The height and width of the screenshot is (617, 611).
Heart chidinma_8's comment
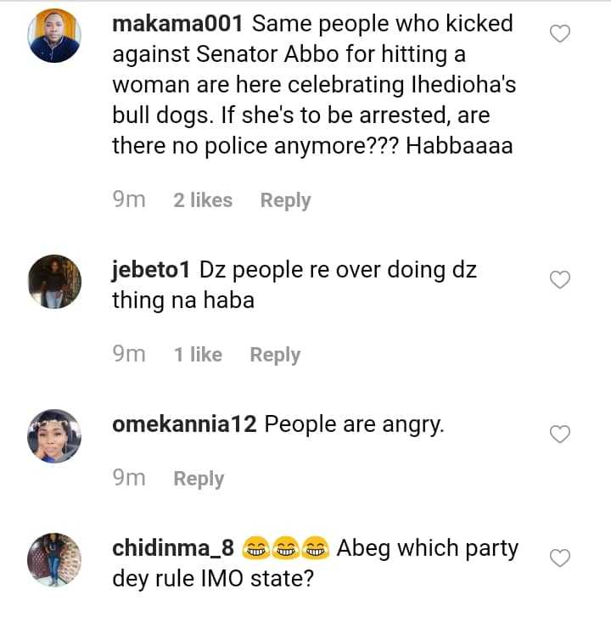560,558
